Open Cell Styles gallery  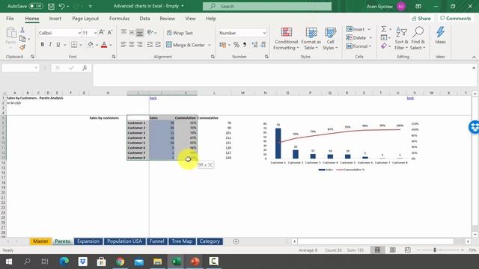point(330,39)
